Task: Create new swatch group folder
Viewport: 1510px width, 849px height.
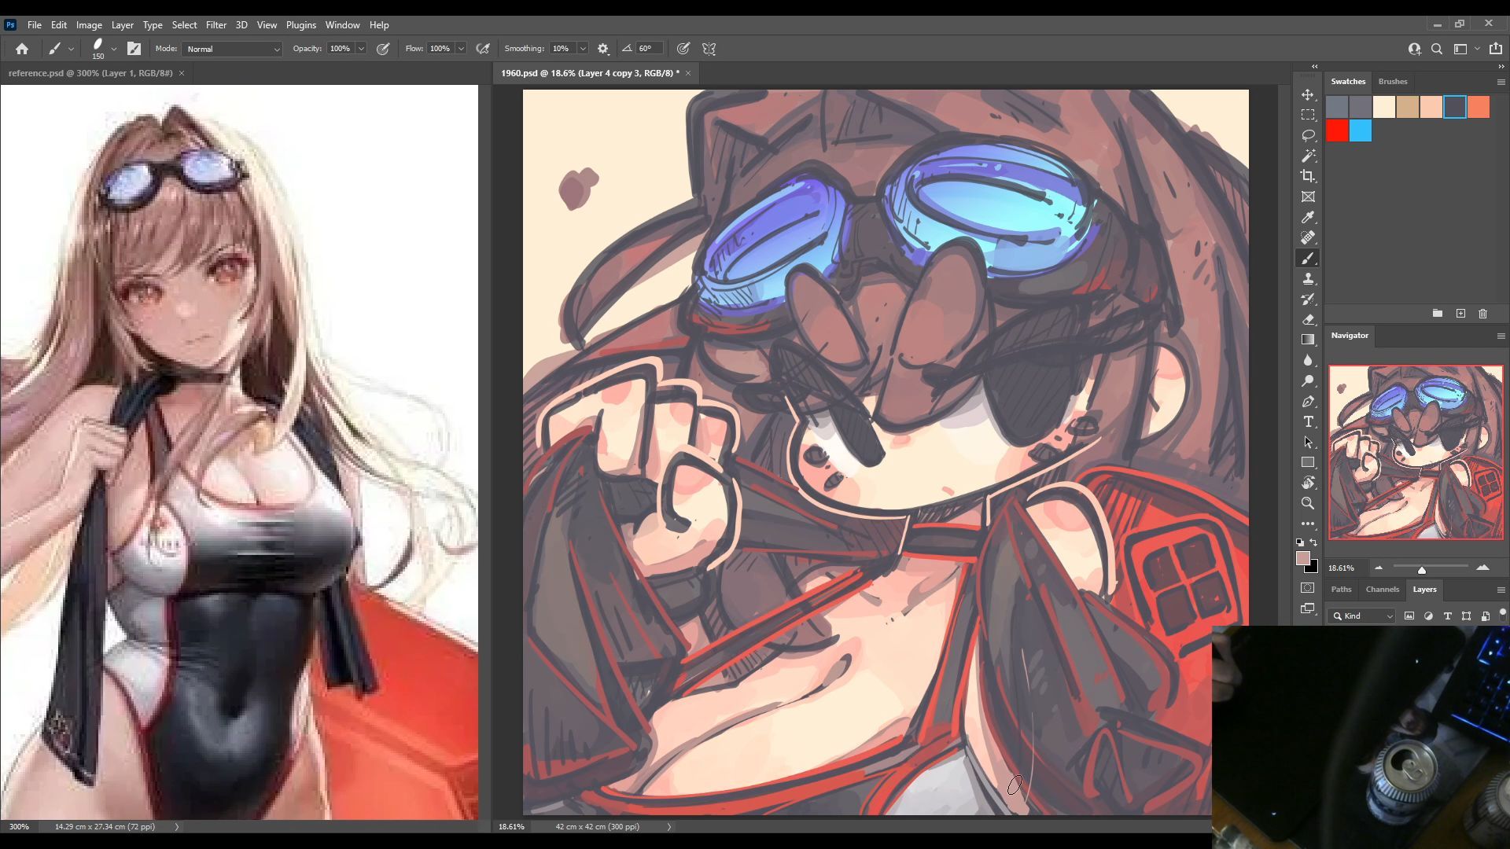Action: point(1437,314)
